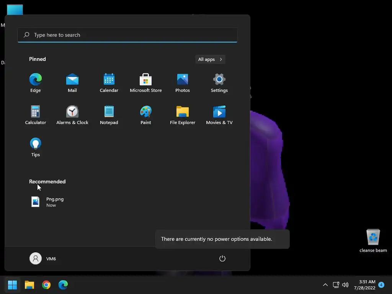Open Settings from pinned apps
Viewport: 392px width, 294px height.
[219, 83]
